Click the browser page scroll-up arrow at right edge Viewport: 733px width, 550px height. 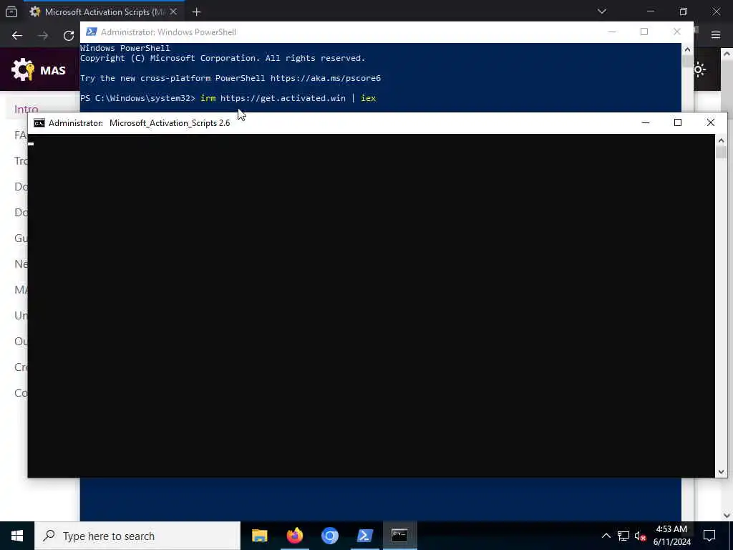click(727, 54)
